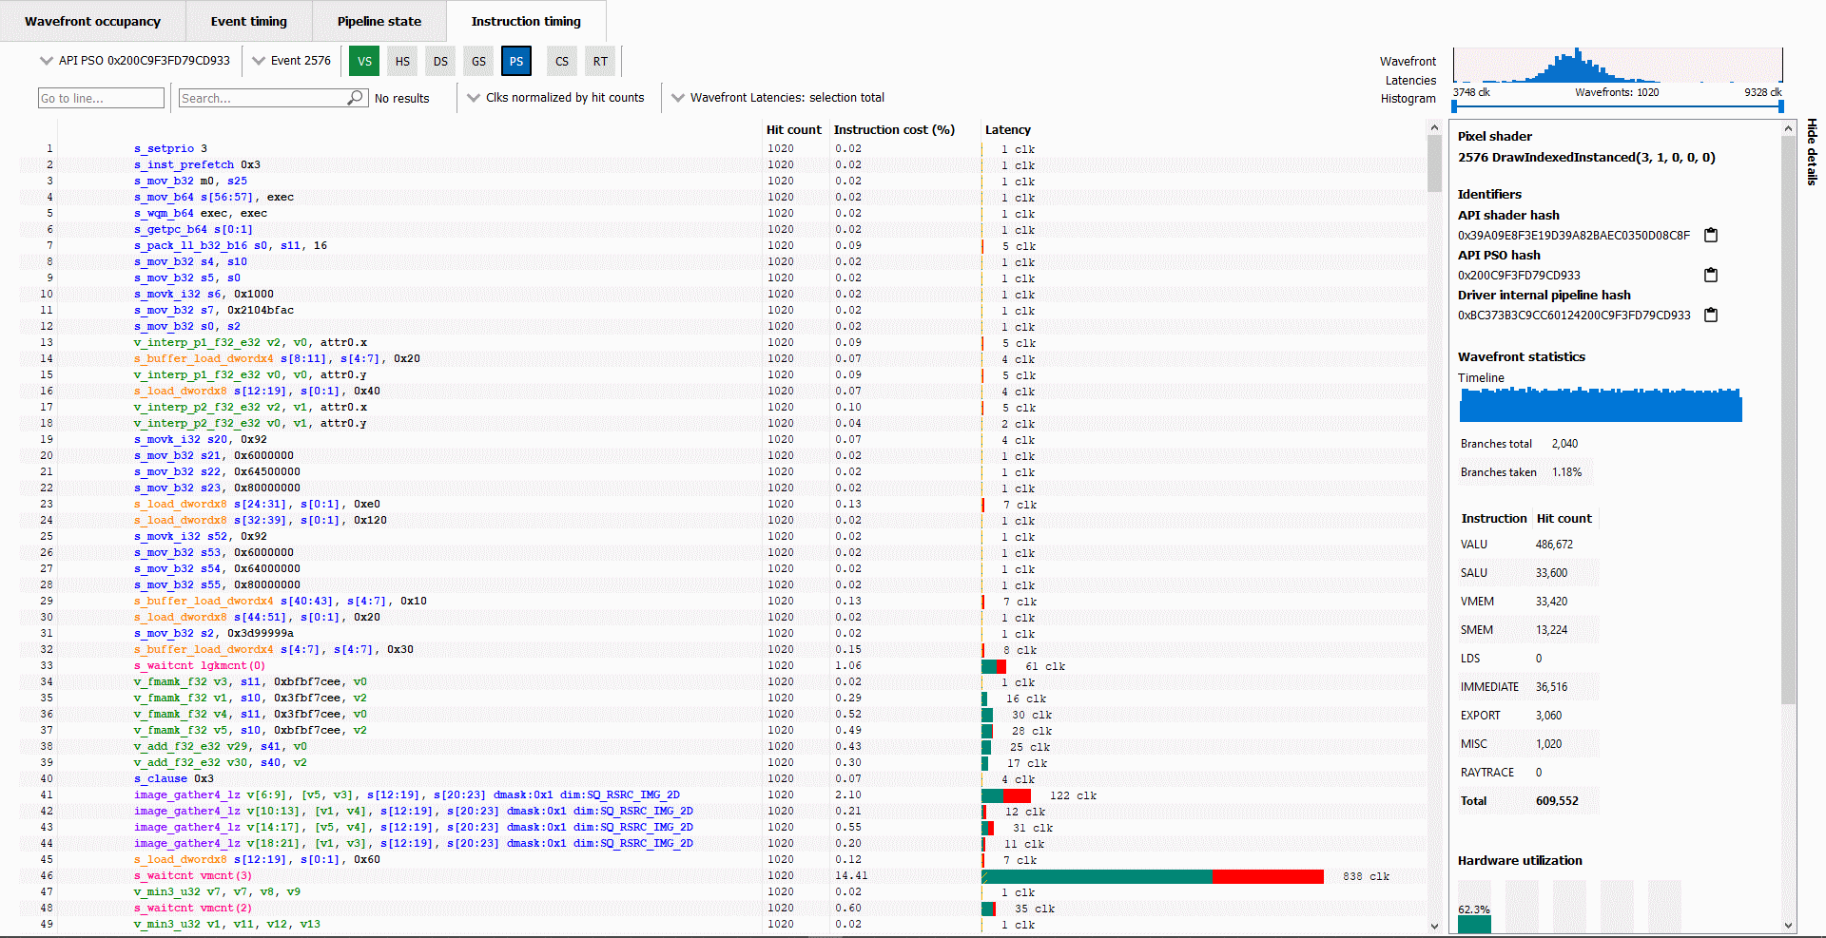Viewport: 1826px width, 938px height.
Task: Copy the API shader hash to clipboard
Action: pyautogui.click(x=1710, y=235)
